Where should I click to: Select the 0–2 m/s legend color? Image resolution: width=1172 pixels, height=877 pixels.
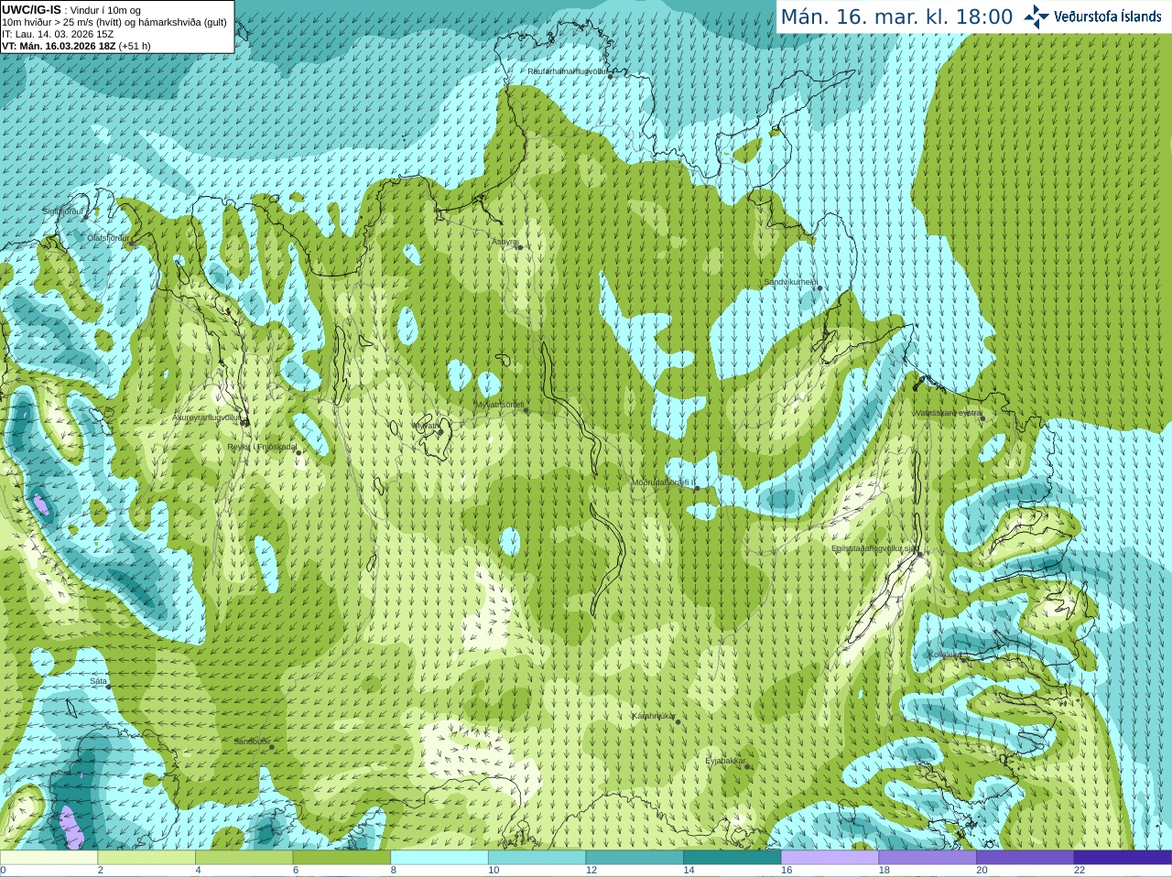(49, 857)
